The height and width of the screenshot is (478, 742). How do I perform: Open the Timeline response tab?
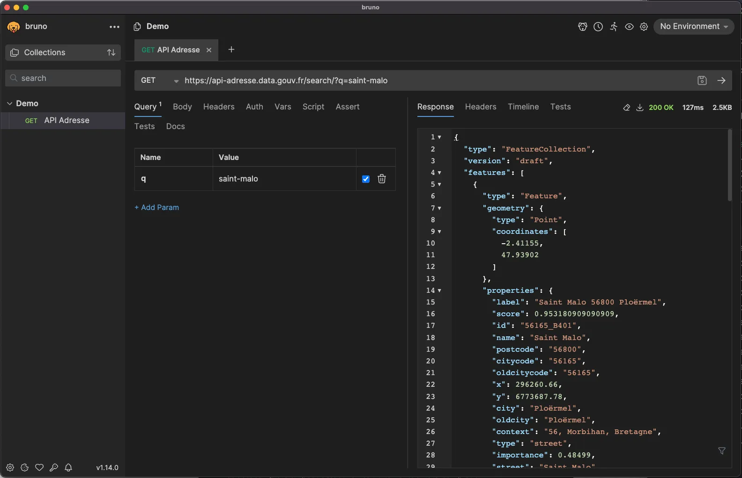coord(523,107)
